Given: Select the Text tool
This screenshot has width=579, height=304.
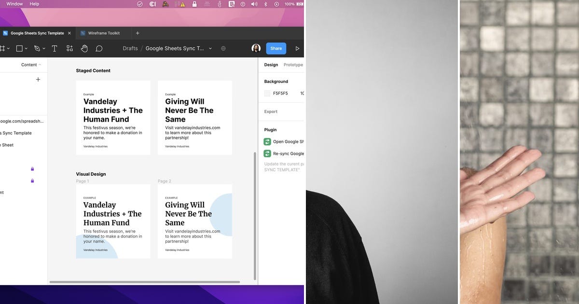Looking at the screenshot, I should 55,48.
